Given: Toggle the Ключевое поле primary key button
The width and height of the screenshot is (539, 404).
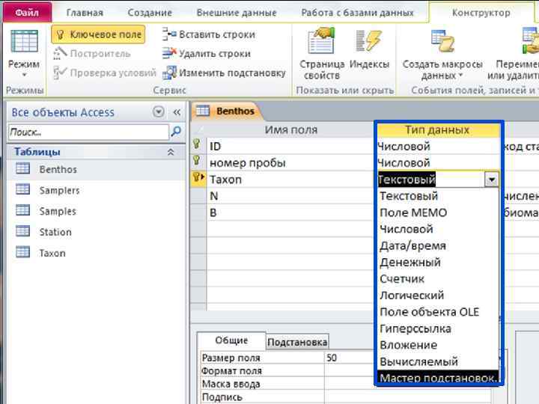Looking at the screenshot, I should pyautogui.click(x=98, y=34).
